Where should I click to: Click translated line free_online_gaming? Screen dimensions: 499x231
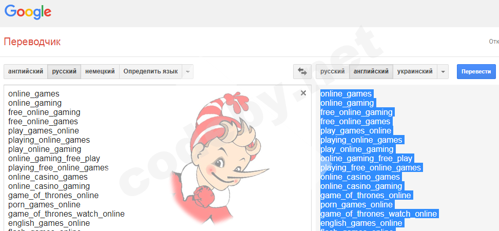tap(357, 112)
